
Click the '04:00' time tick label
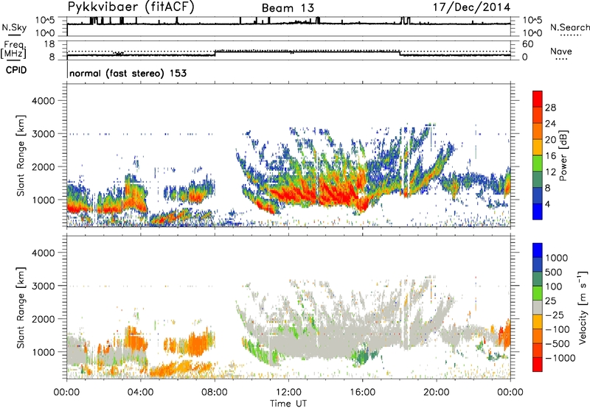pyautogui.click(x=140, y=393)
